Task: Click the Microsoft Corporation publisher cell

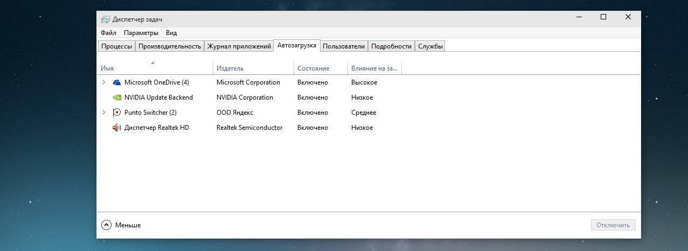Action: pyautogui.click(x=248, y=82)
